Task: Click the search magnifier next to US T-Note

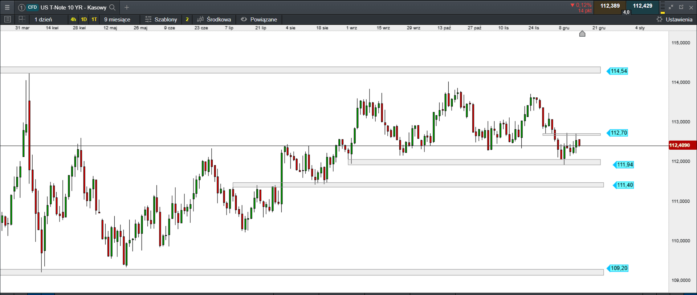Action: [x=113, y=7]
